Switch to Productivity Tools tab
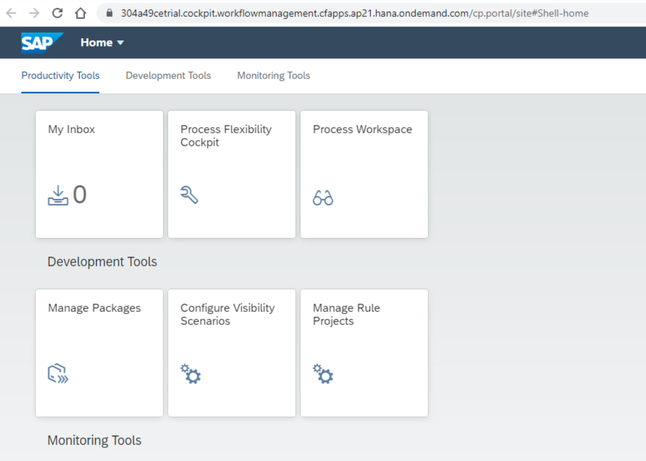This screenshot has height=461, width=646. click(x=60, y=76)
